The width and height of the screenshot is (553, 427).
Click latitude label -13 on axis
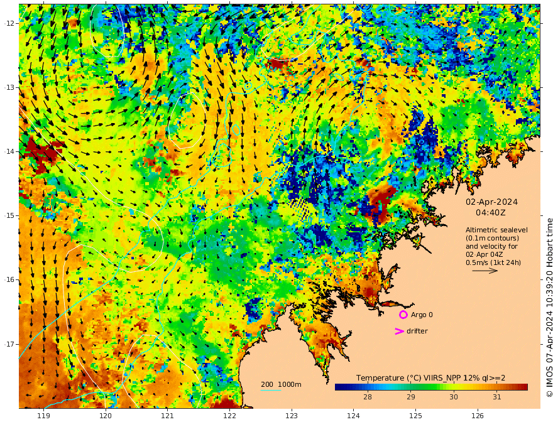(x=9, y=87)
